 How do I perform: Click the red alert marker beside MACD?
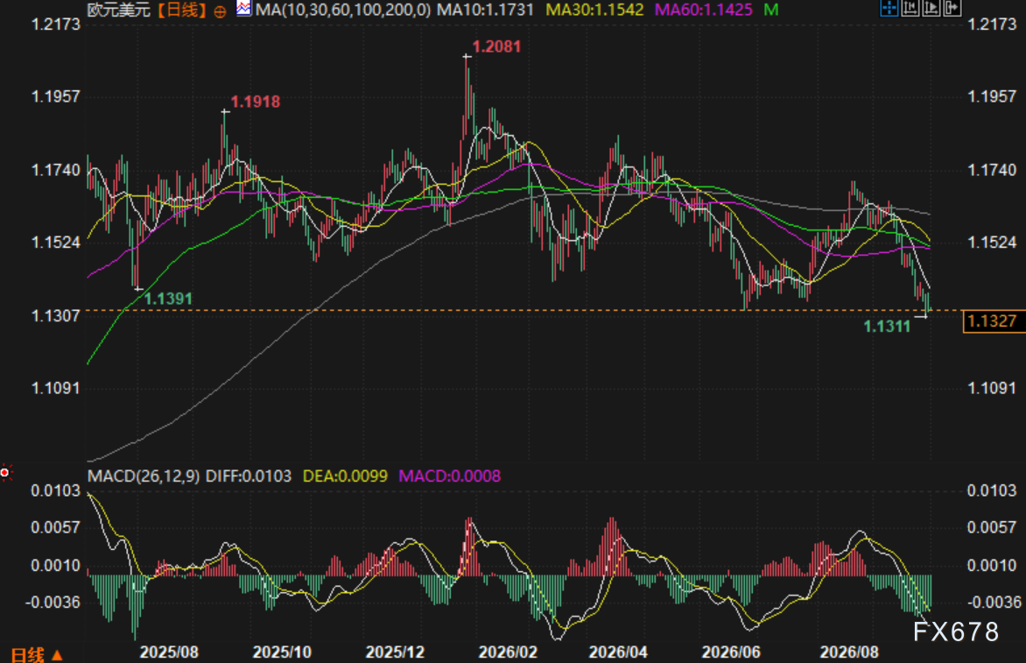click(5, 472)
